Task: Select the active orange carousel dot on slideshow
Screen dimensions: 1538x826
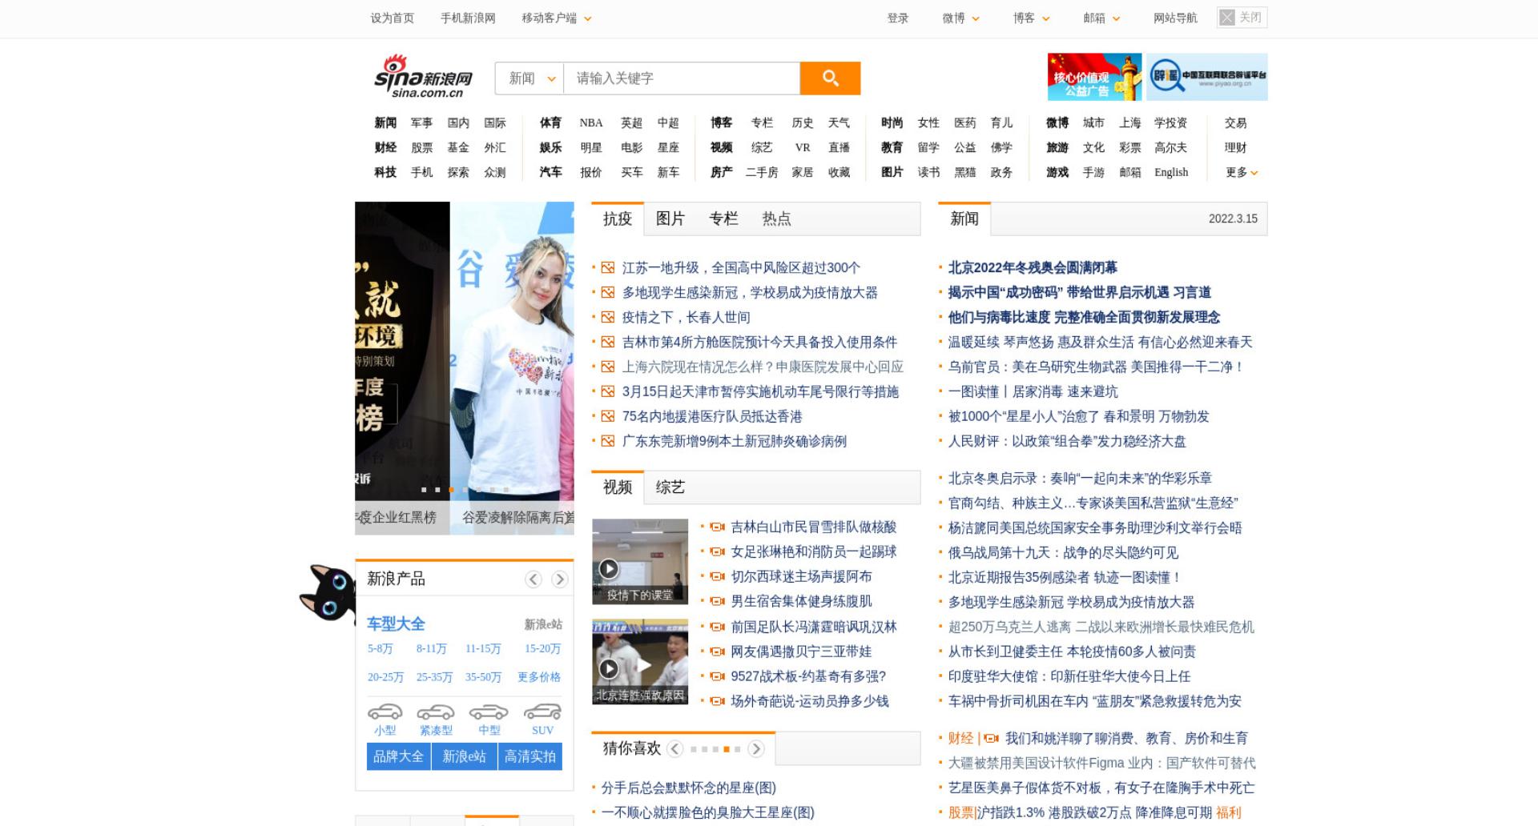Action: (451, 490)
